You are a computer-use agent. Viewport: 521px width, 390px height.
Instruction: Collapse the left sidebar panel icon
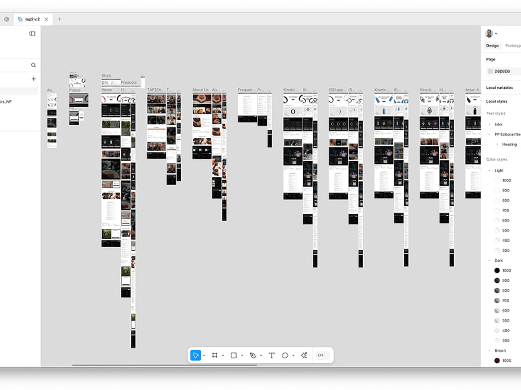[32, 33]
